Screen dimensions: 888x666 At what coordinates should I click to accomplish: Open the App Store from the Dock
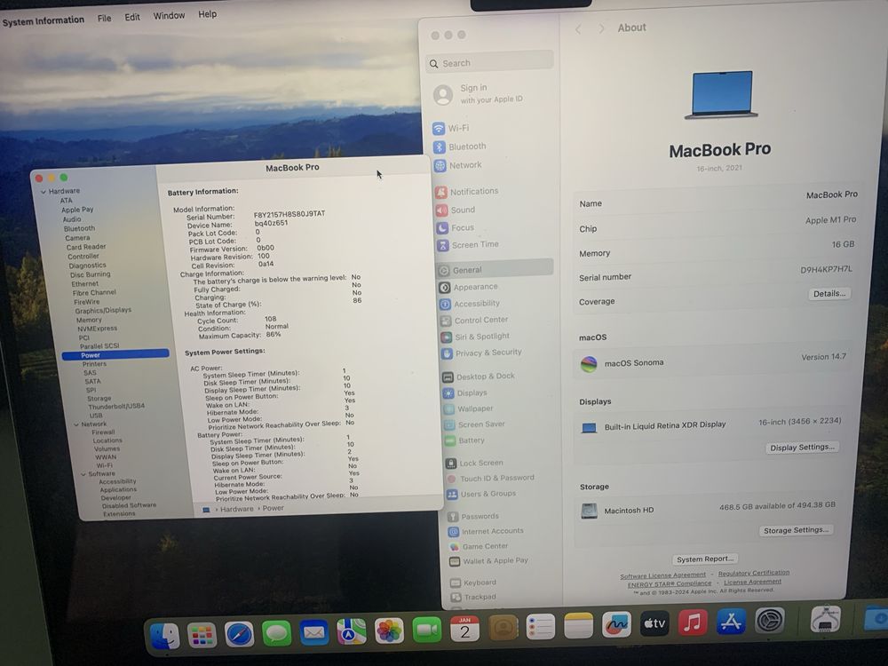pyautogui.click(x=731, y=622)
